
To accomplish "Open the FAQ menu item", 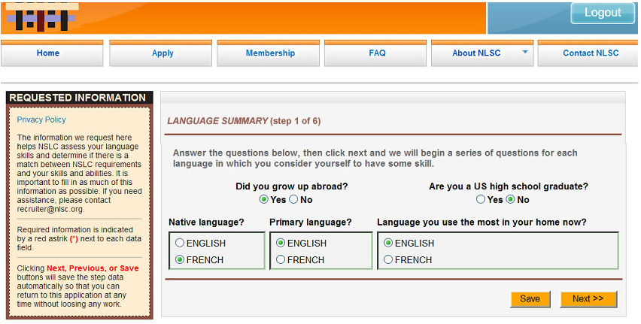I will [375, 53].
